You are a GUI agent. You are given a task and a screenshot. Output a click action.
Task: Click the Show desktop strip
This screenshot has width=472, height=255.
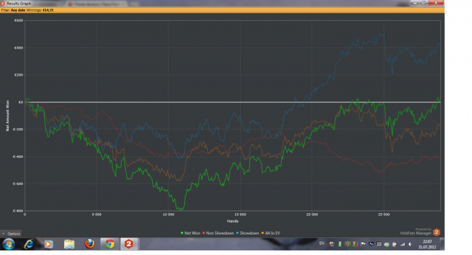(x=442, y=244)
